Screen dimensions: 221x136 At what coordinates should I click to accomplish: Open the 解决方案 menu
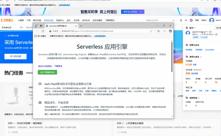click(37, 20)
